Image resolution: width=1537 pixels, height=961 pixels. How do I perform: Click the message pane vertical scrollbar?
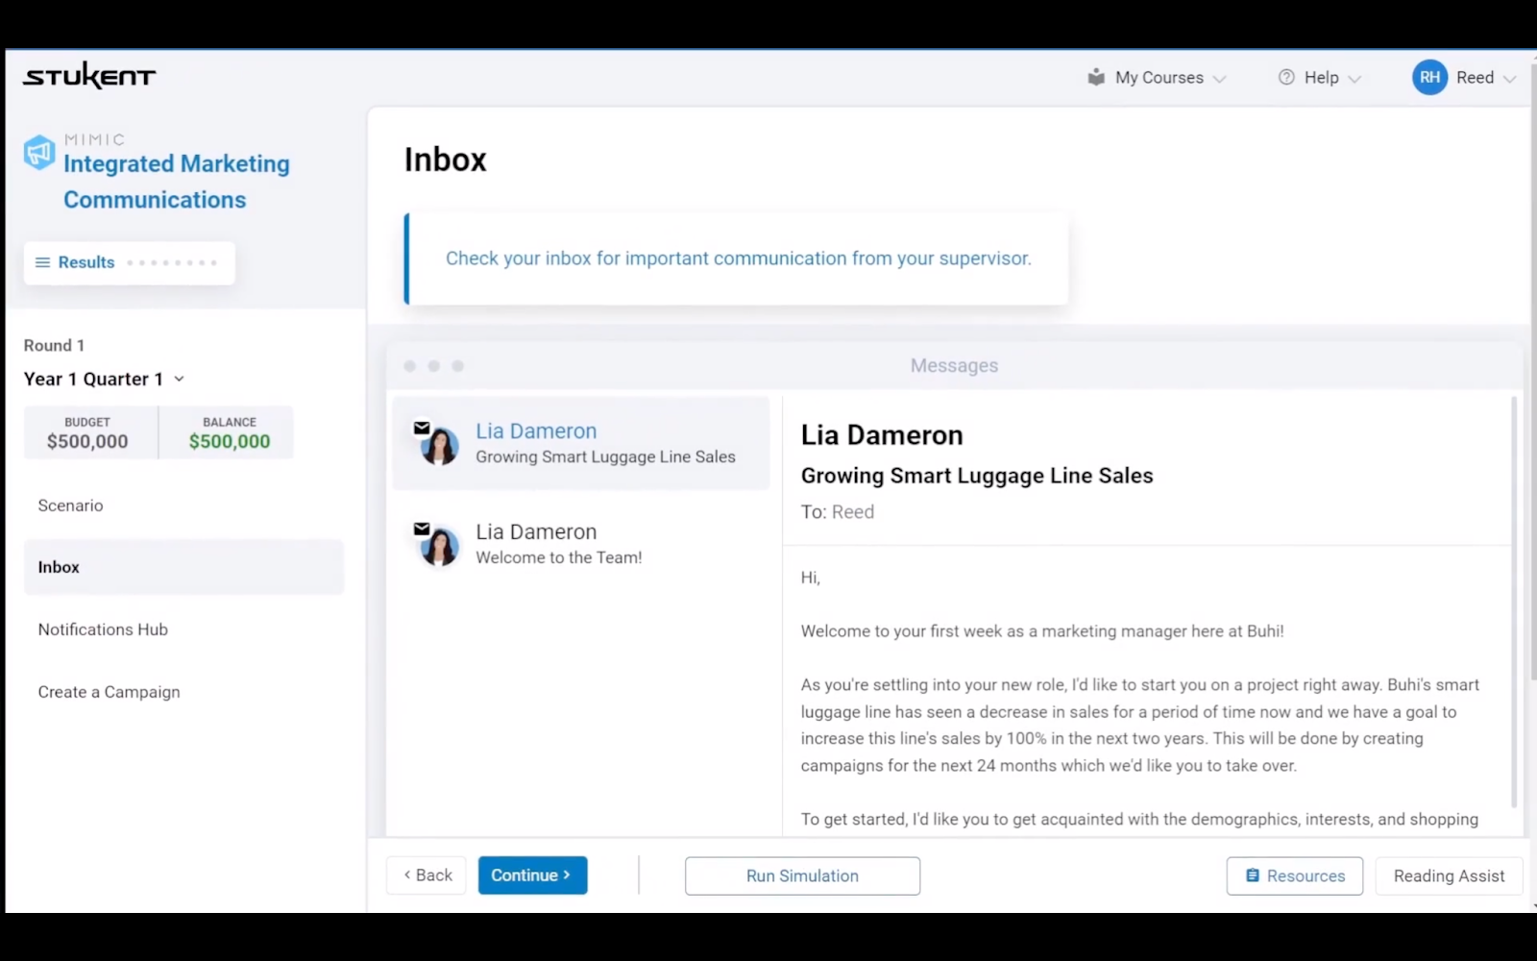click(1515, 601)
